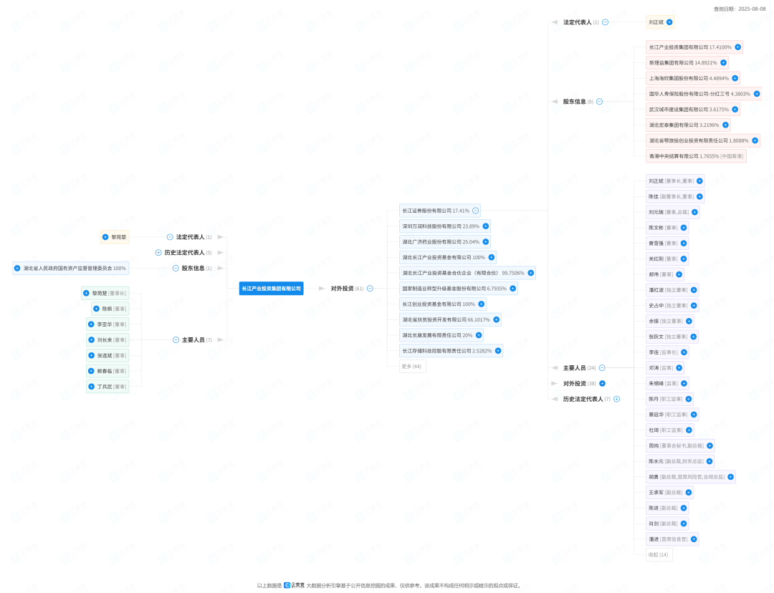Open 湖北长江产业投资基金合伙企业（有限合伙）node
Image resolution: width=774 pixels, height=593 pixels.
pyautogui.click(x=467, y=273)
